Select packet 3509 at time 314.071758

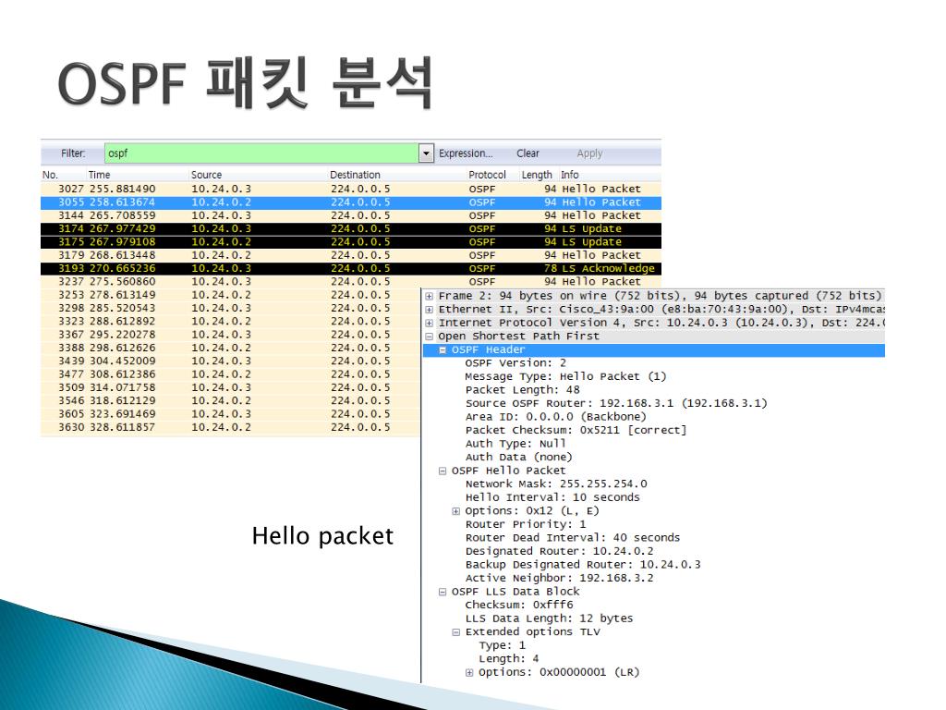[x=230, y=387]
